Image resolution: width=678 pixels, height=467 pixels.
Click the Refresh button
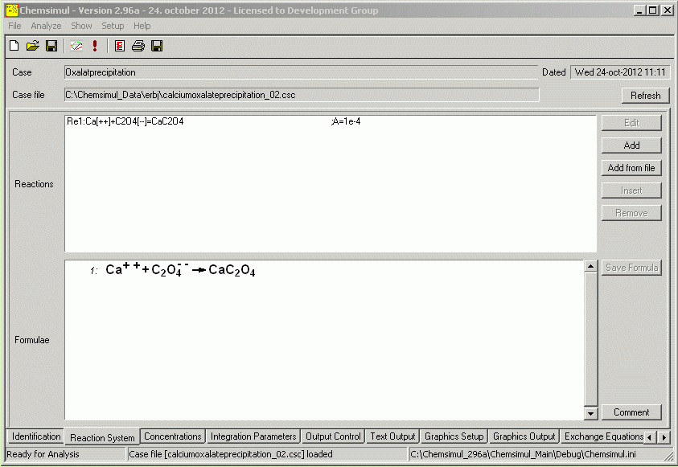point(646,96)
